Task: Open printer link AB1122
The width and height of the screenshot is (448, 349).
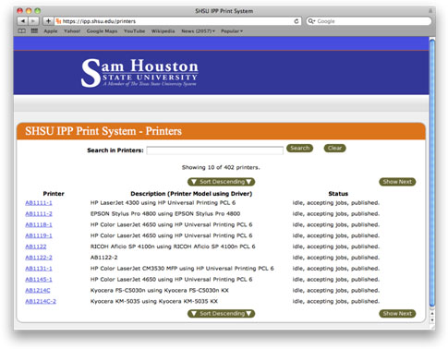Action: (x=36, y=247)
